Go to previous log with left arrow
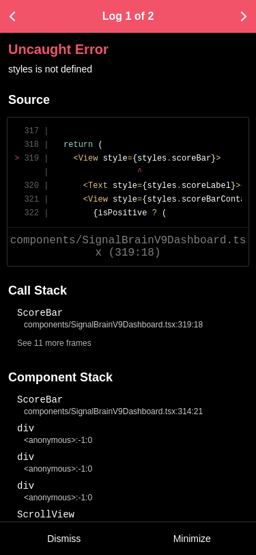This screenshot has width=256, height=555. coord(12,16)
